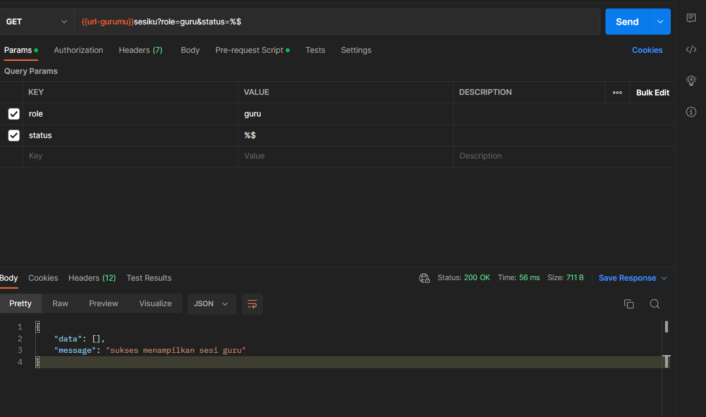Open the GET method dropdown
706x417 pixels.
coord(36,22)
